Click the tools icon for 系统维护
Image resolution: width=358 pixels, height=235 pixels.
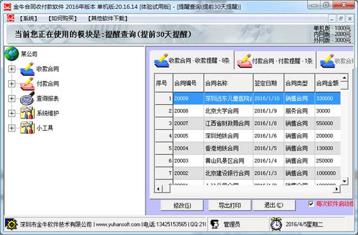tap(27, 113)
